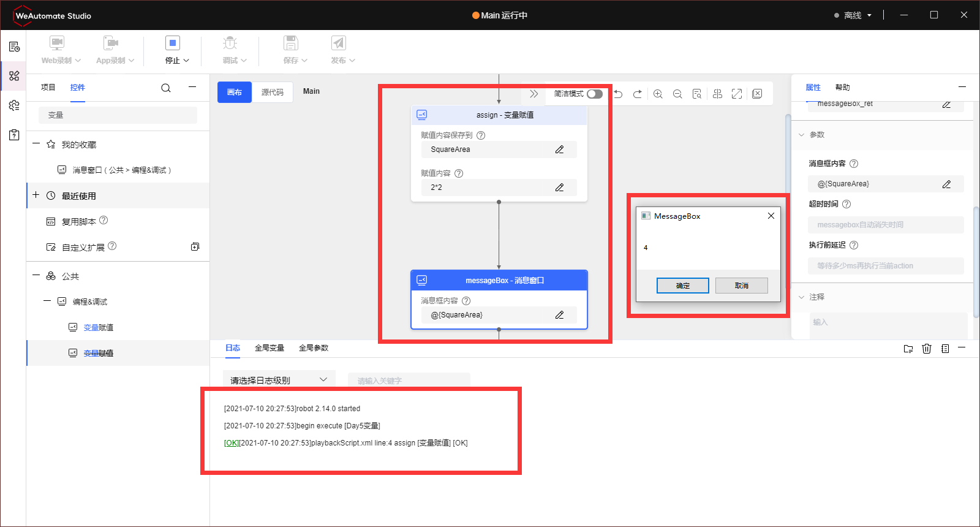The width and height of the screenshot is (980, 527).
Task: Clear logs with the trash icon
Action: pyautogui.click(x=927, y=349)
